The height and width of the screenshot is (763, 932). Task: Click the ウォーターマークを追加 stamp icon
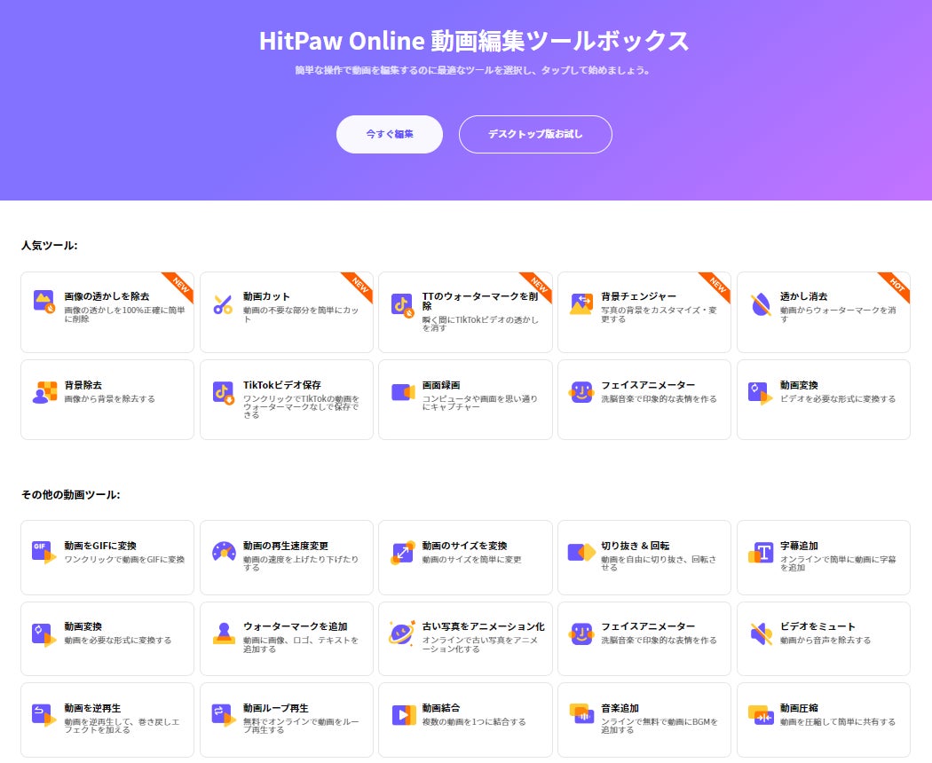coord(224,633)
